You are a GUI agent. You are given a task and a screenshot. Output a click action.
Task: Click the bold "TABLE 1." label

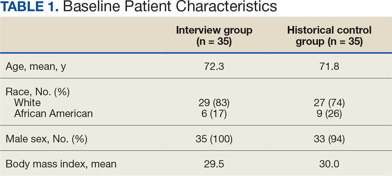point(29,7)
